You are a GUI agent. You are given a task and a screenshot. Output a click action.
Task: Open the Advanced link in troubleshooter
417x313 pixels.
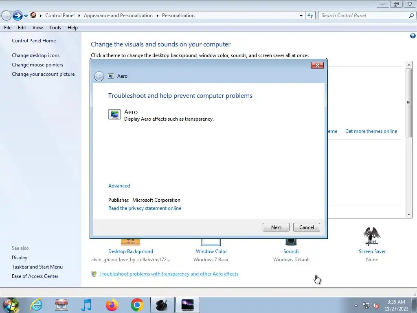pyautogui.click(x=119, y=186)
